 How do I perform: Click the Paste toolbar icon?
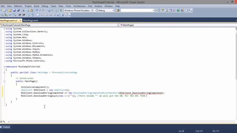coord(31,10)
